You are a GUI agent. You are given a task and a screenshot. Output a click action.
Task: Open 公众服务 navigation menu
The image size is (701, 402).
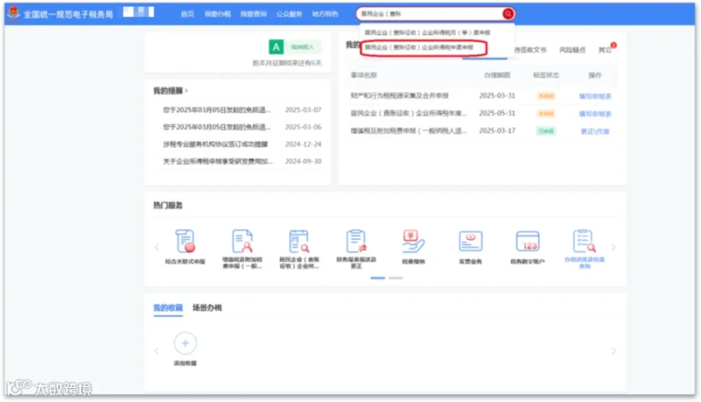point(289,14)
